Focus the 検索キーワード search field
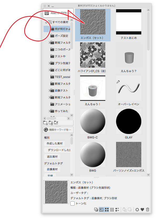 tap(58, 130)
